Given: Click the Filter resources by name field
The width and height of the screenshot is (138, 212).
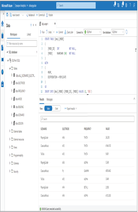Looking at the screenshot, I should (x=21, y=44).
